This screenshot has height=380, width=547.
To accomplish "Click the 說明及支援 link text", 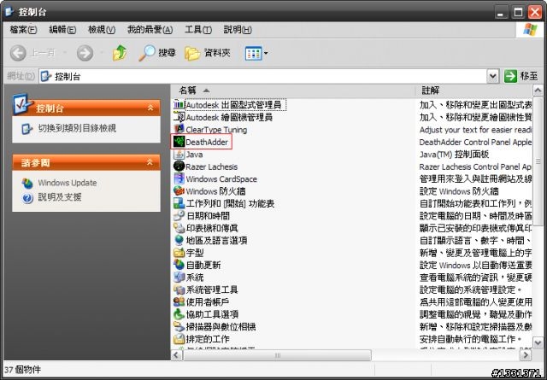I will pyautogui.click(x=60, y=197).
